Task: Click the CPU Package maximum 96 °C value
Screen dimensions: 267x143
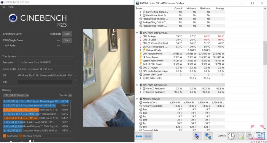Action: point(207,36)
